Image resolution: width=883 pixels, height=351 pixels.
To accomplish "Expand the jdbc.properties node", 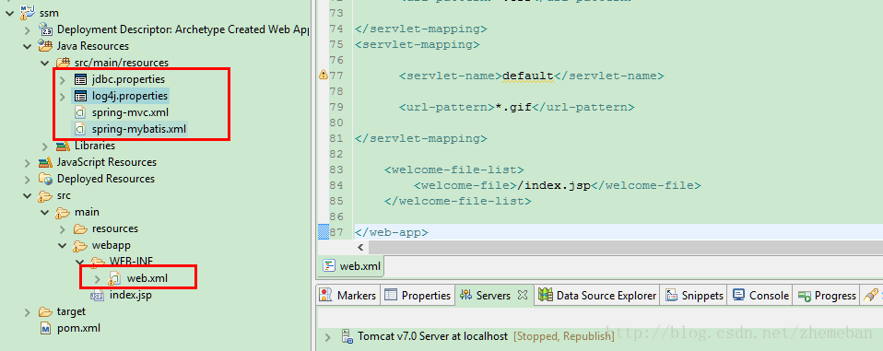I will (x=62, y=79).
